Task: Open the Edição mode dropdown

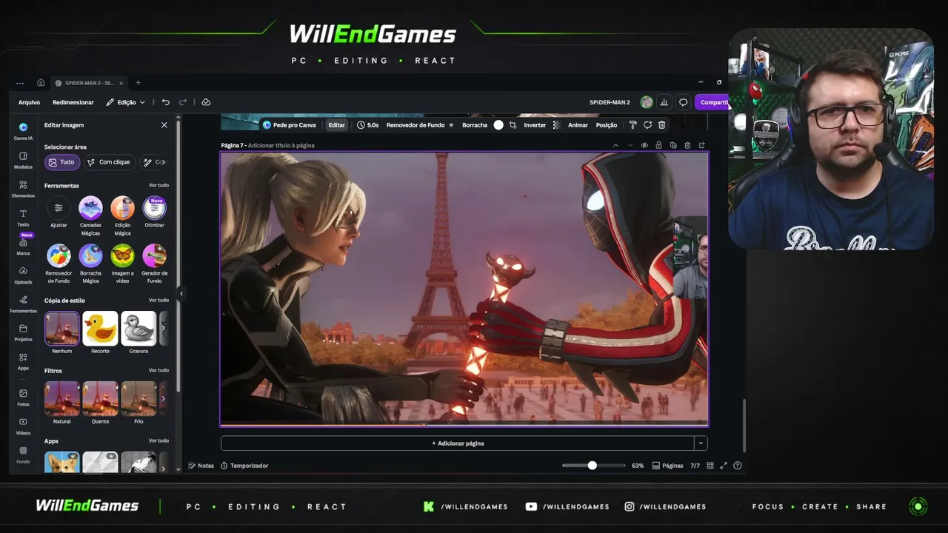Action: pos(125,102)
